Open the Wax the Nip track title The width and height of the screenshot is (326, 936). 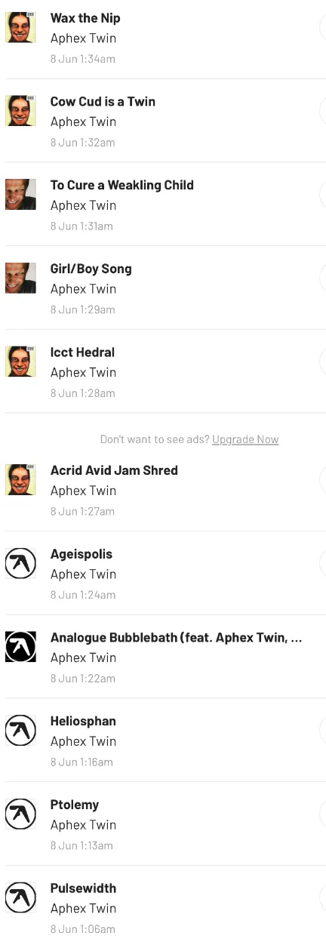[x=85, y=18]
